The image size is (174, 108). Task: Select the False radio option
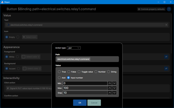pyautogui.click(x=69, y=72)
